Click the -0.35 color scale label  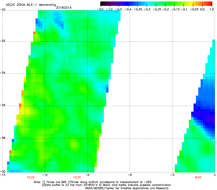[x=138, y=9]
